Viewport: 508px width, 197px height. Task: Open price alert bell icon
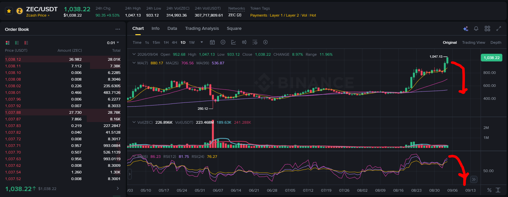click(x=476, y=29)
